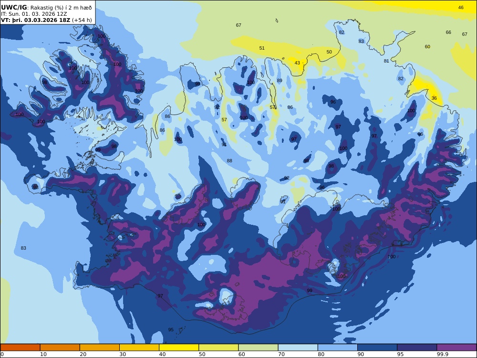Click the bright yellow 40–50 legend swatch
Viewport: 477px width, 358px height.
click(x=179, y=347)
